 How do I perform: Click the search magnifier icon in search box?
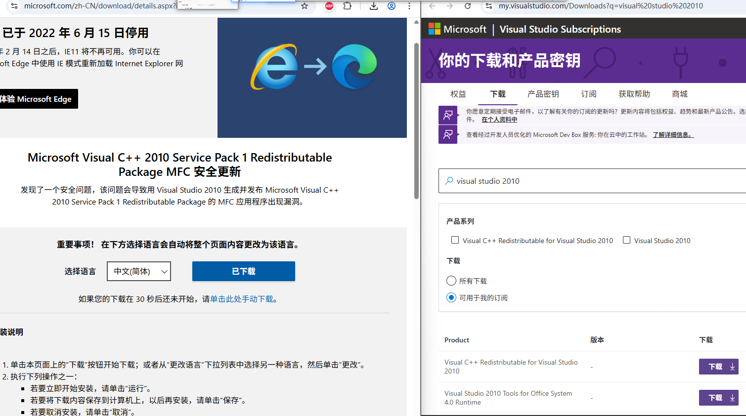coord(449,181)
